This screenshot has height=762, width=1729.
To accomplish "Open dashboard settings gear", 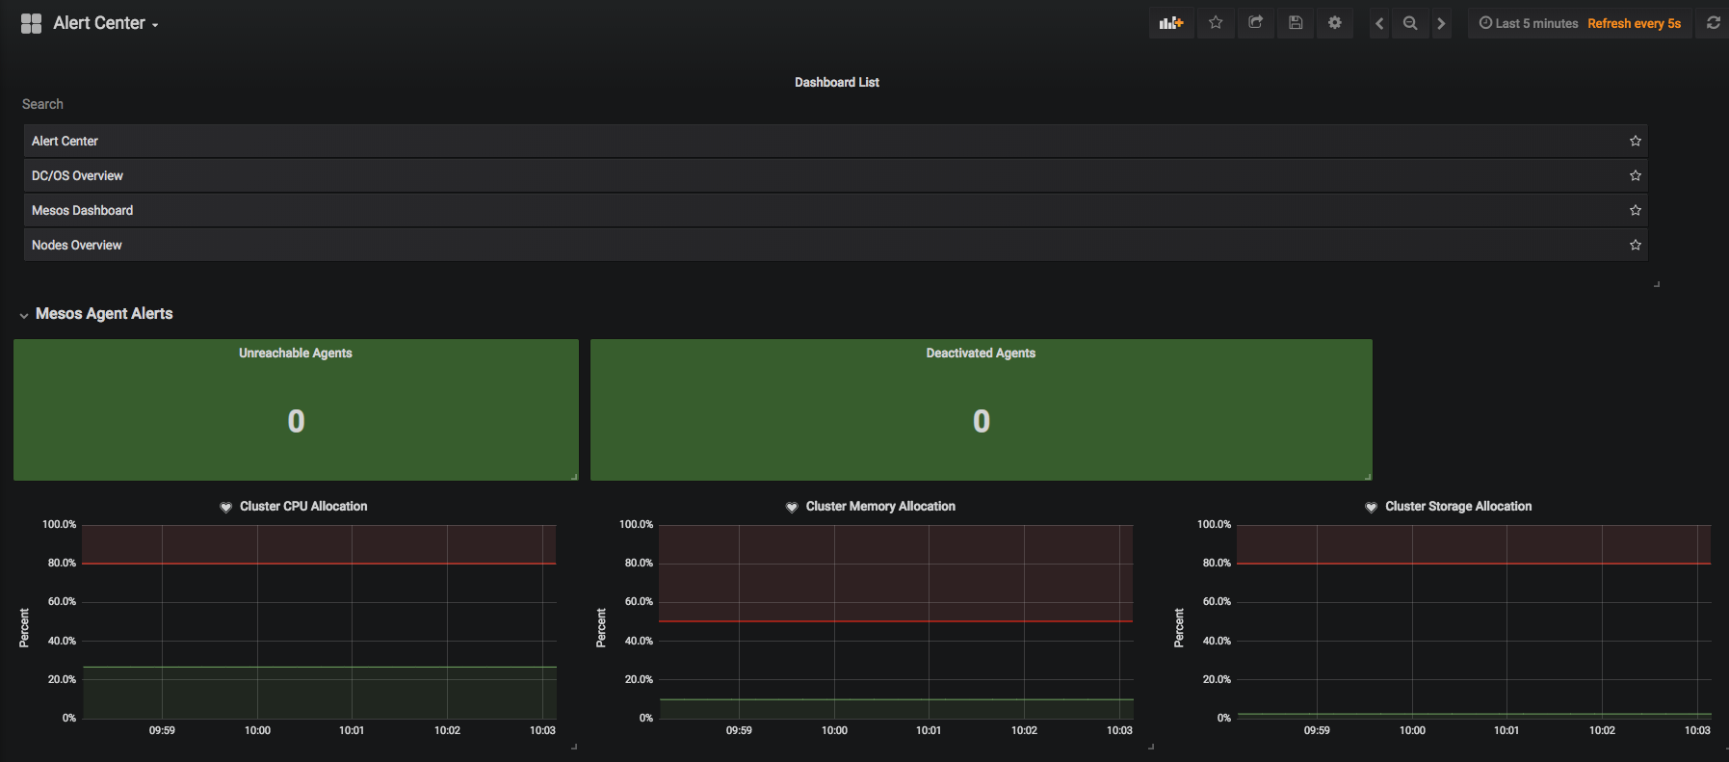I will (1335, 23).
